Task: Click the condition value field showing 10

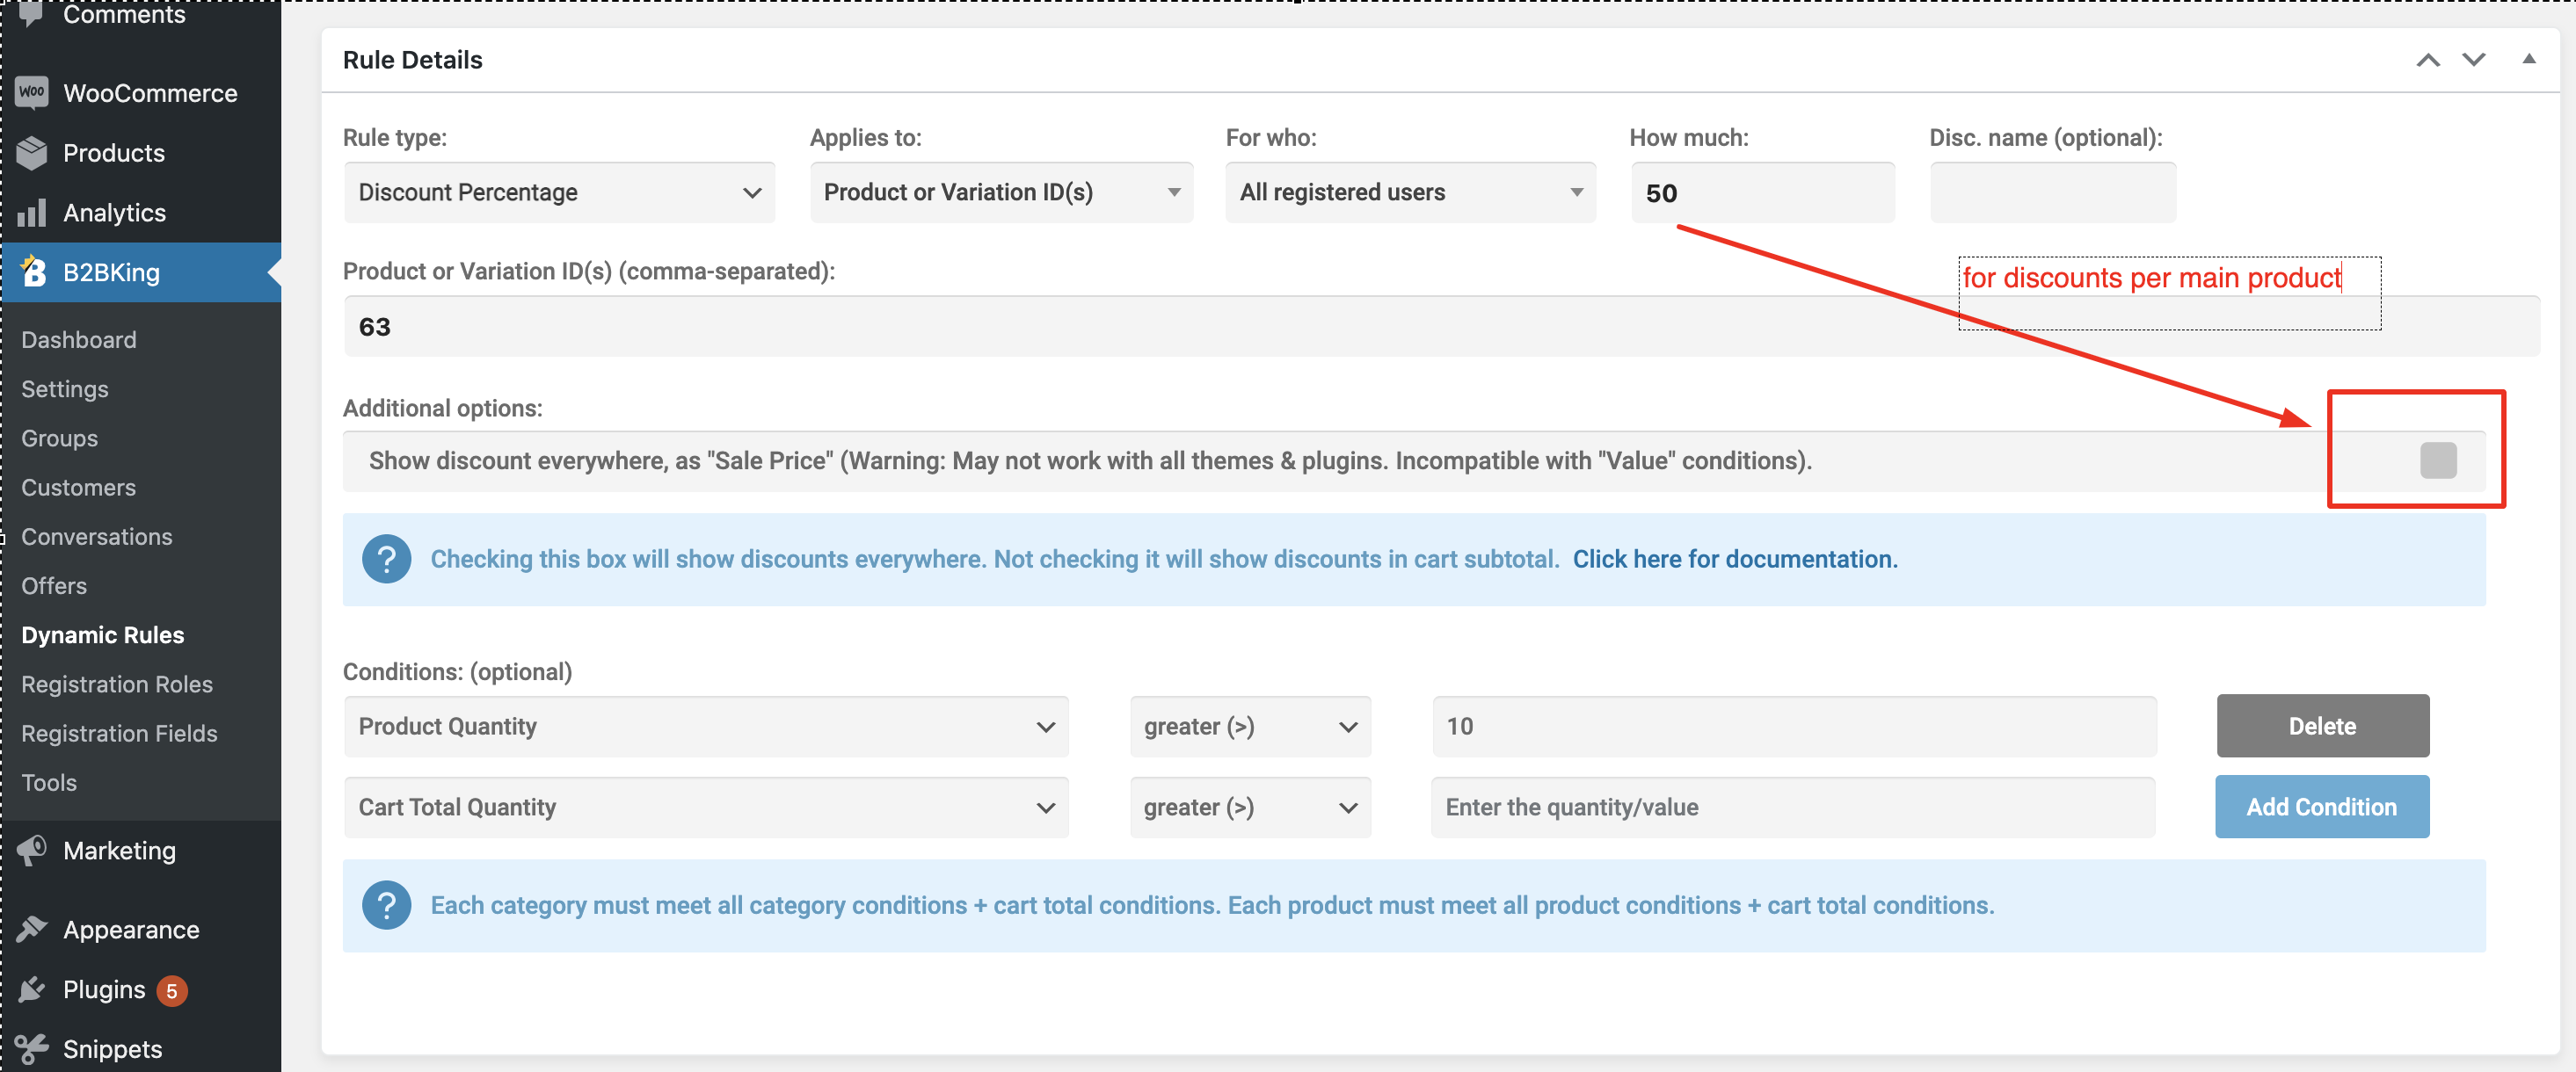Action: 1794,727
